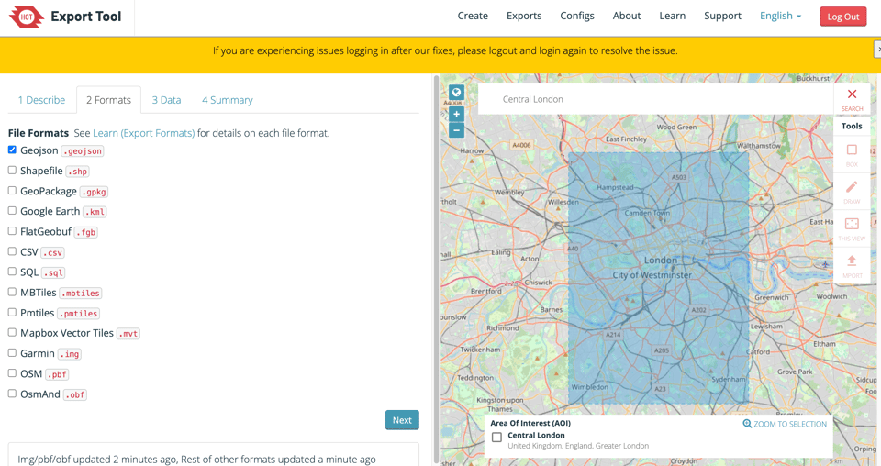Click the blue AOI selection on map
This screenshot has height=466, width=881.
659,278
